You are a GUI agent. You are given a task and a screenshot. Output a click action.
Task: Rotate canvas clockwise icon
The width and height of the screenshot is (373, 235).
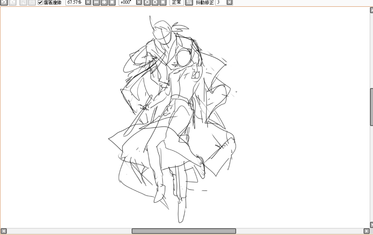[x=155, y=2]
